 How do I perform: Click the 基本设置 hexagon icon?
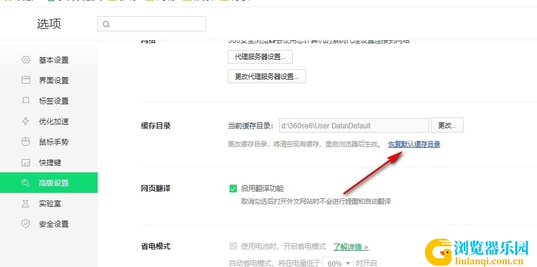26,60
